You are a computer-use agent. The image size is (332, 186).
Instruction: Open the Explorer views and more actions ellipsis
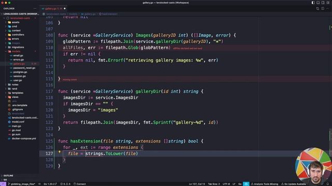coord(35,9)
